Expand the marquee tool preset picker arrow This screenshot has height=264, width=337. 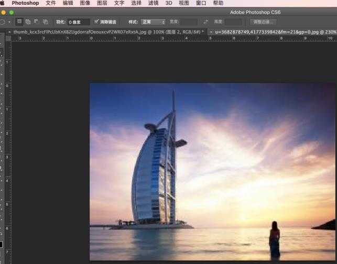pyautogui.click(x=9, y=22)
